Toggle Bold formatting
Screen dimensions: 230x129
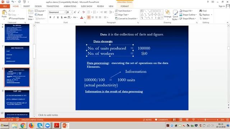(50, 17)
